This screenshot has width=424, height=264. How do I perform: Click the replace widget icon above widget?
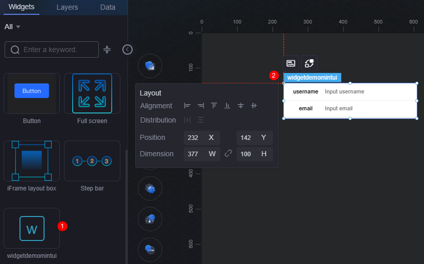309,63
